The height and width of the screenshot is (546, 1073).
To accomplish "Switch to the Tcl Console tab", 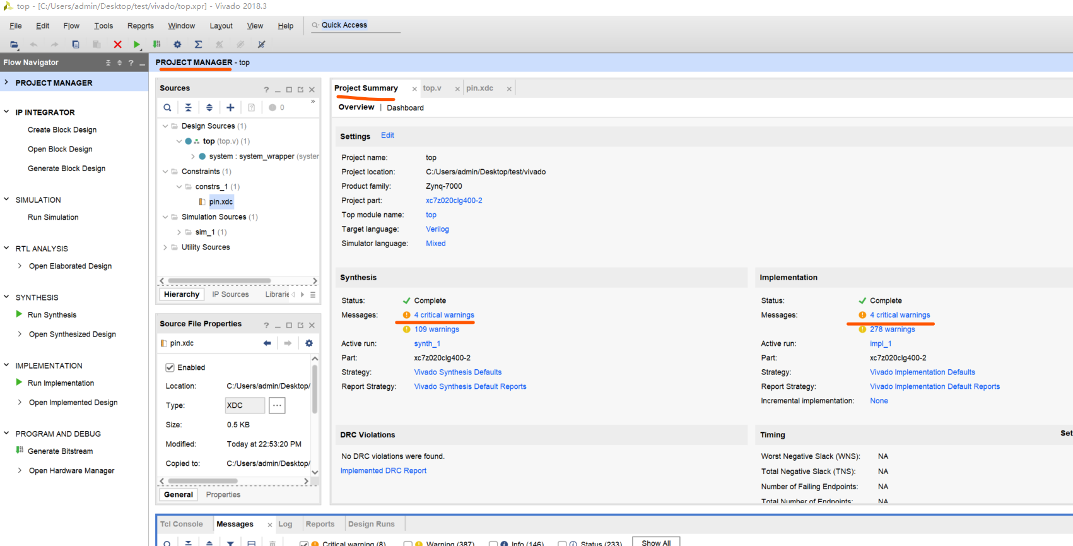I will coord(181,524).
